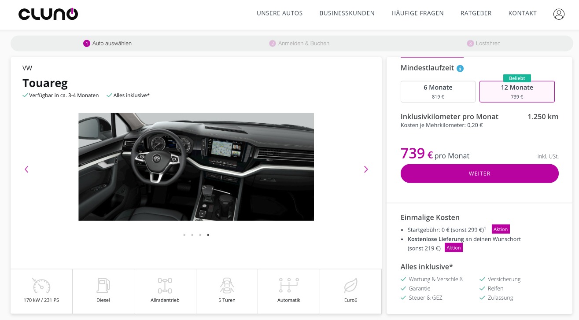Screen dimensions: 579x320
Task: Click the Touareg interior photo
Action: coord(196,167)
